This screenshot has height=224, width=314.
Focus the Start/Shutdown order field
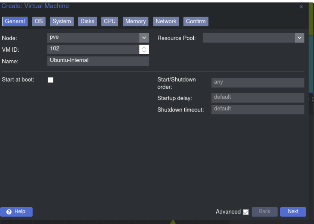(x=258, y=82)
